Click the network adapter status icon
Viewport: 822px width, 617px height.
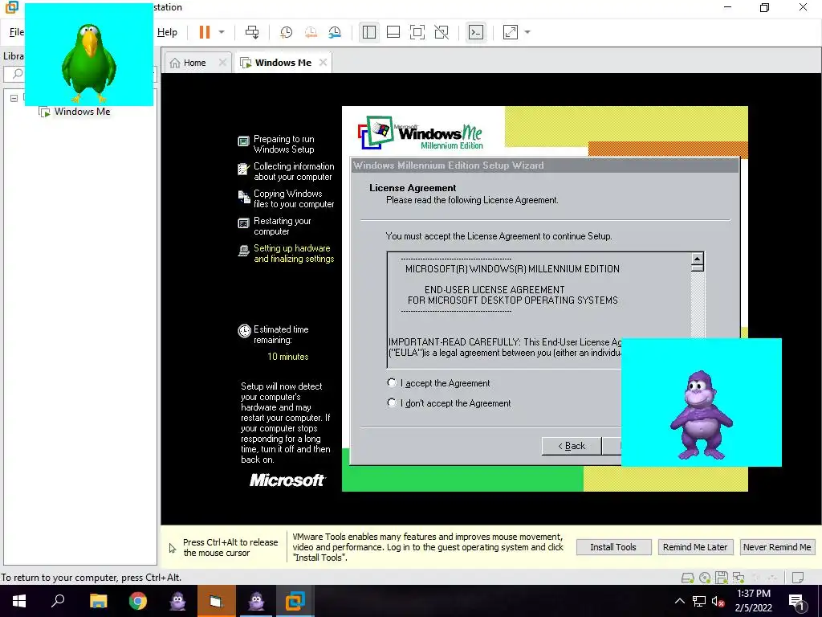(x=739, y=578)
